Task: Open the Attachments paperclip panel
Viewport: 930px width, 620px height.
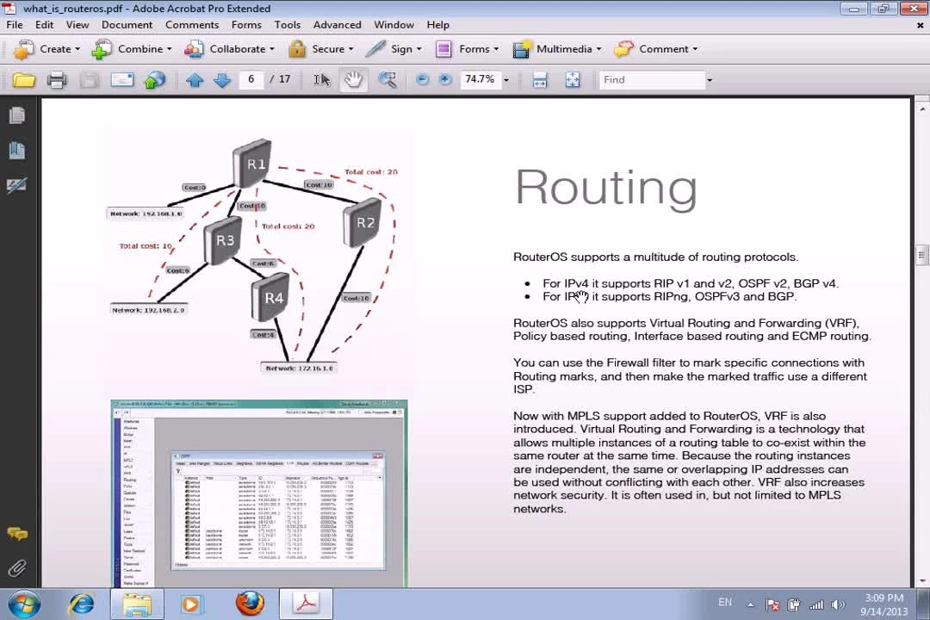Action: [x=16, y=568]
